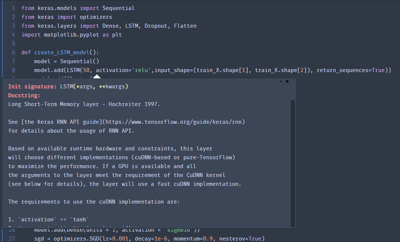Click 'LSTM(*args, **kwargs)' signature text

tap(94, 86)
